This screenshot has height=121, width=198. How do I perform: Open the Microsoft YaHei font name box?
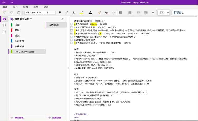click(x=34, y=12)
